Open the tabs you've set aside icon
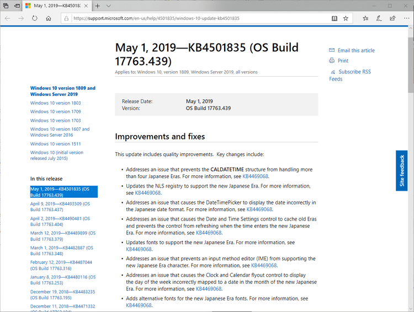 [x=6, y=6]
